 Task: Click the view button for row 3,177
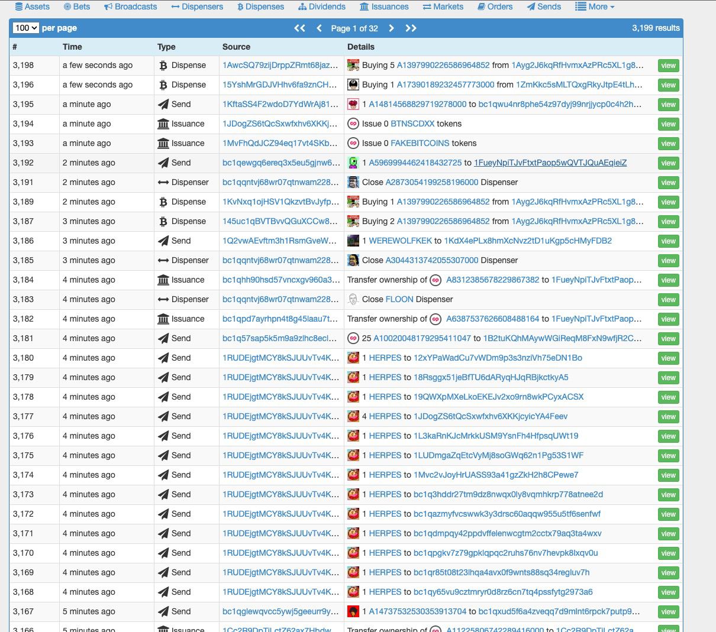coord(669,417)
